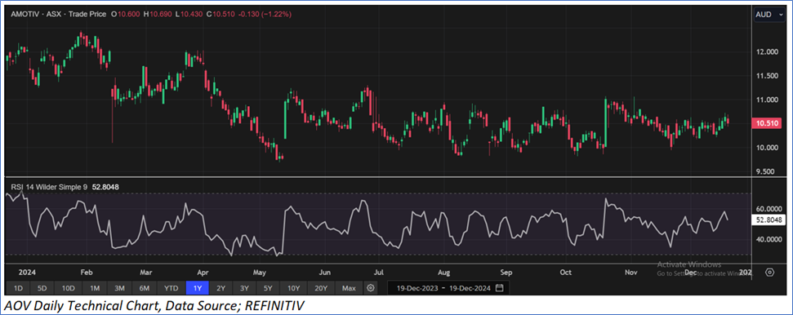Select the 10D time range
The width and height of the screenshot is (793, 315).
pos(69,288)
